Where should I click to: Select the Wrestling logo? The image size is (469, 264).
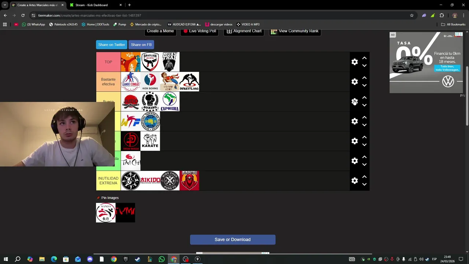click(189, 82)
